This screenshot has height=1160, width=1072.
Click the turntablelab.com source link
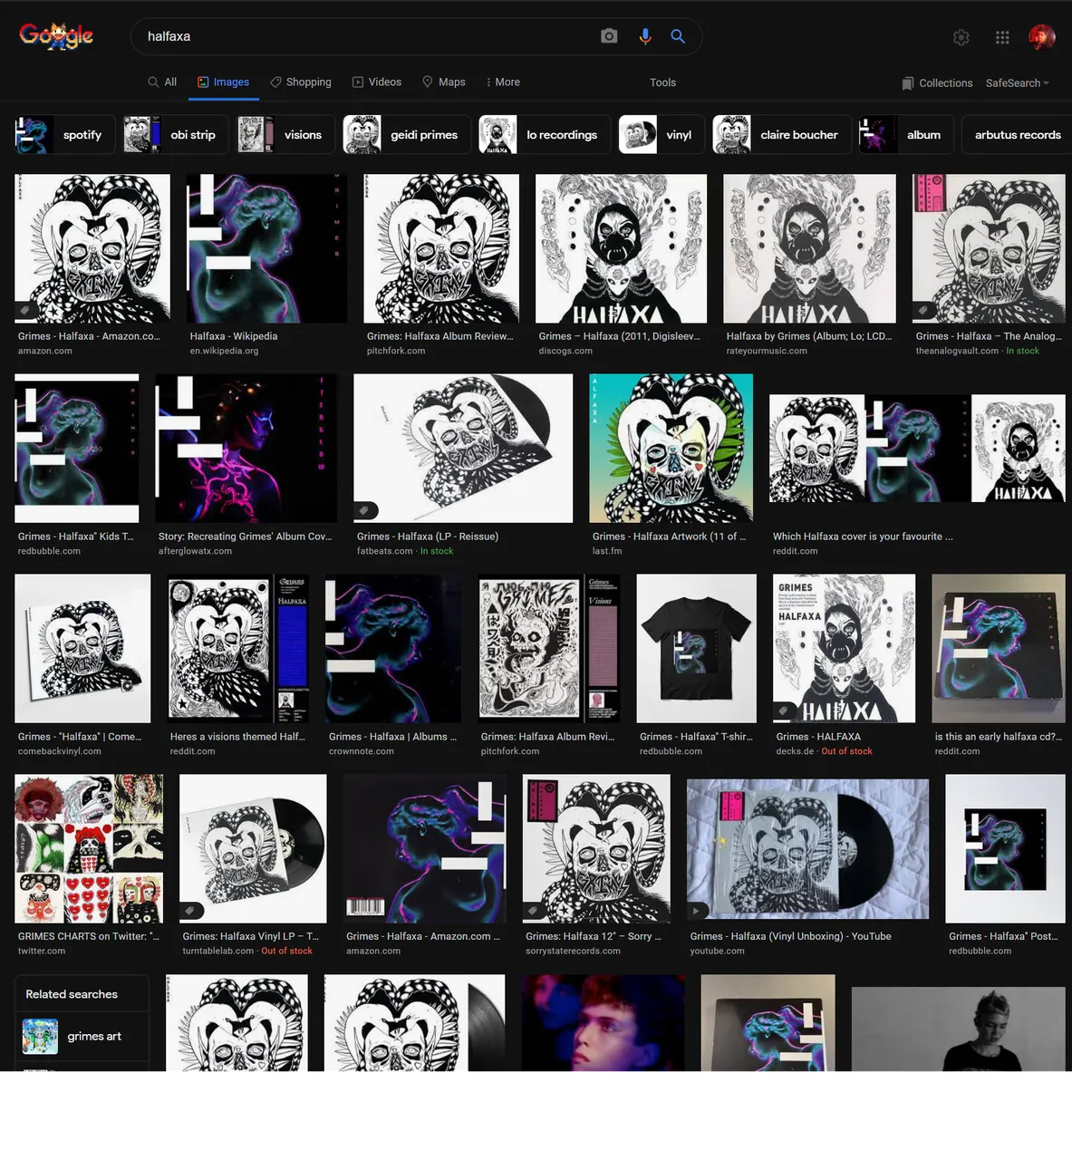218,951
